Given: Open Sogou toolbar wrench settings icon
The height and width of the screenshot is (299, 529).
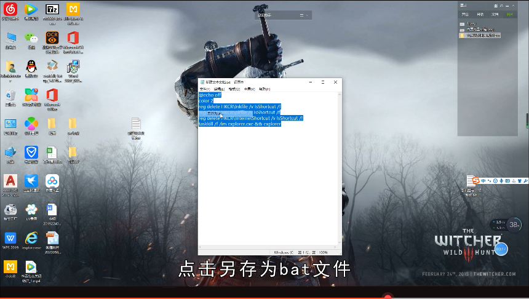Looking at the screenshot, I should tap(525, 181).
